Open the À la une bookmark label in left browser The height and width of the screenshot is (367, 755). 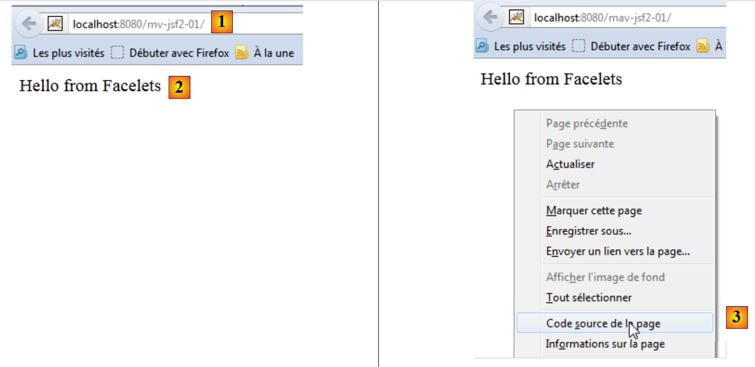pos(274,53)
